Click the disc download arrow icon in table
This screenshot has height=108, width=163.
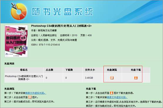click(x=136, y=78)
